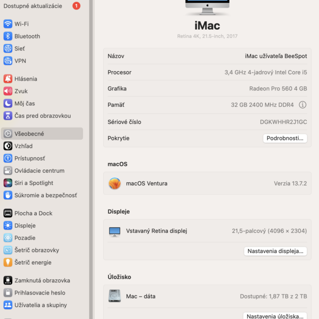Viewport: 319px width, 319px height.
Task: Open Siri a Spotlight icon
Action: pos(8,183)
